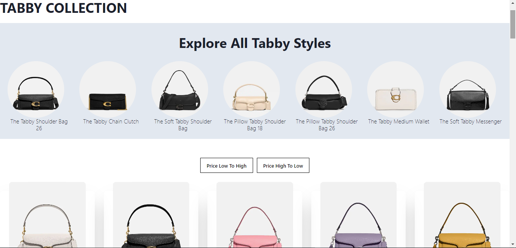Open the Tabby Chain Clutch circular image
The width and height of the screenshot is (516, 248).
point(108,89)
